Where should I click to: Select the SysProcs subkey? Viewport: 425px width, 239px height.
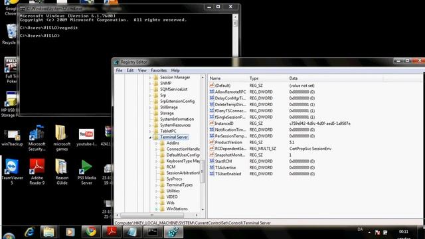point(174,179)
